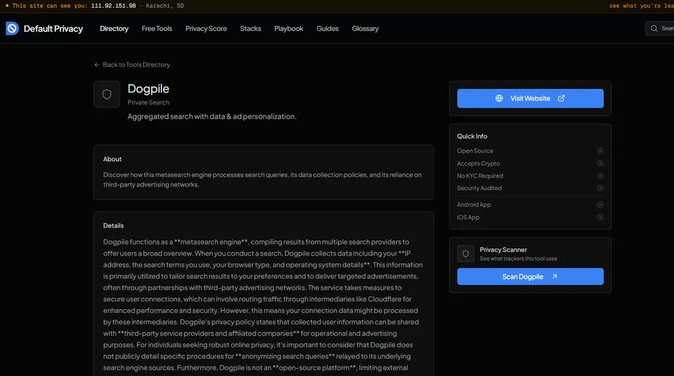Viewport: 674px width, 376px height.
Task: Click the 'Aggregated search with data' tagline
Action: pos(212,117)
